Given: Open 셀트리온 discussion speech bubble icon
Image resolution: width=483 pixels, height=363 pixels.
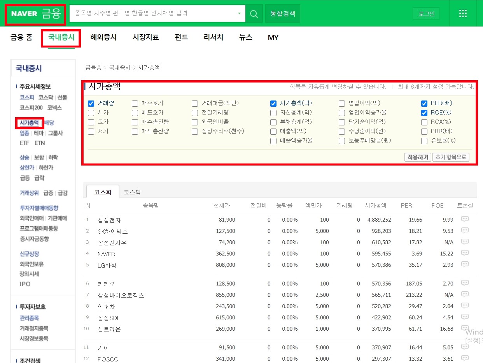Looking at the screenshot, I should coord(465,328).
